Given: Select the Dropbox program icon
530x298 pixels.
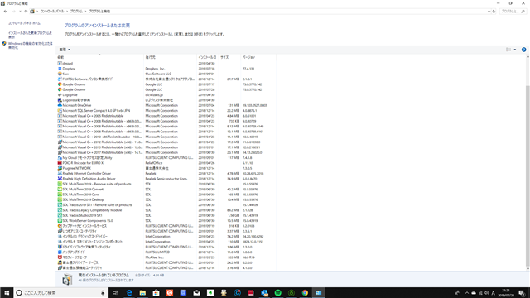Looking at the screenshot, I should tap(60, 69).
